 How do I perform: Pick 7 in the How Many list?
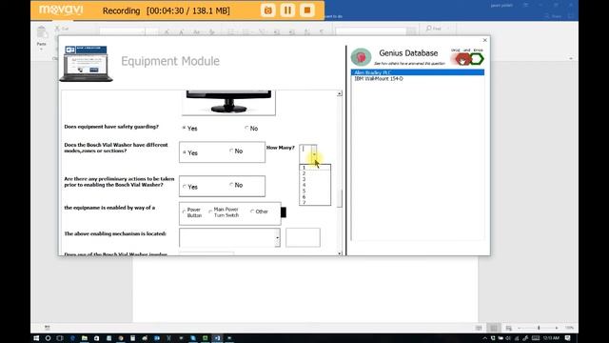pos(315,202)
